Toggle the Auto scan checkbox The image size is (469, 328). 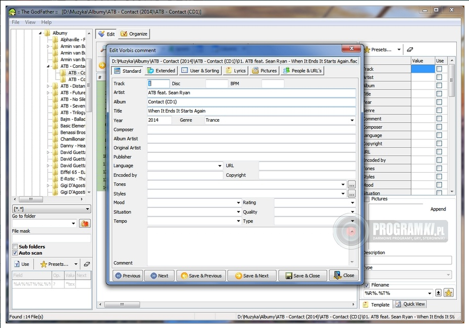pyautogui.click(x=15, y=253)
